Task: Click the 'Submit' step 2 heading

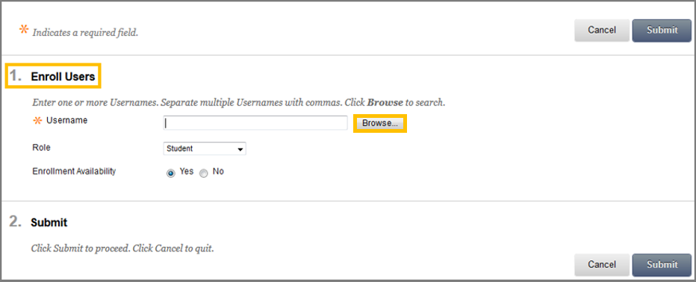Action: coord(49,222)
